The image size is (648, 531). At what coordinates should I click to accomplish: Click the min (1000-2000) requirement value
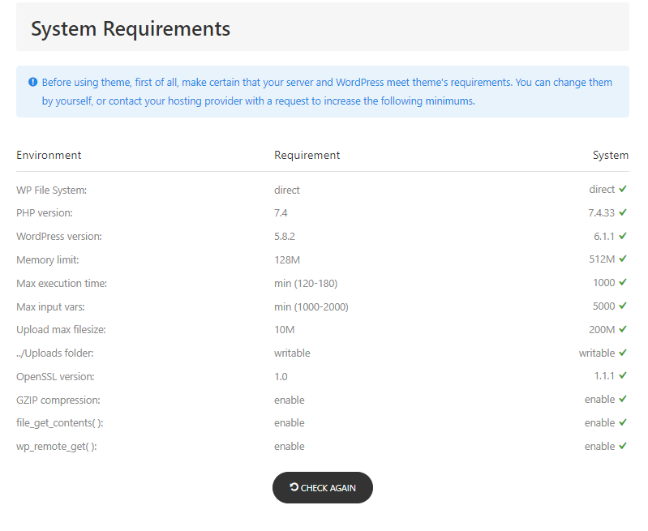pyautogui.click(x=311, y=307)
